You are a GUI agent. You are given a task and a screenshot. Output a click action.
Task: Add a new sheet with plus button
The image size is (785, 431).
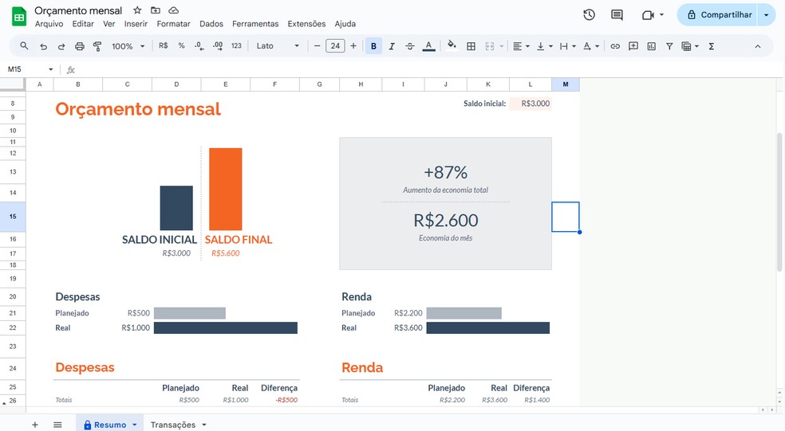34,425
